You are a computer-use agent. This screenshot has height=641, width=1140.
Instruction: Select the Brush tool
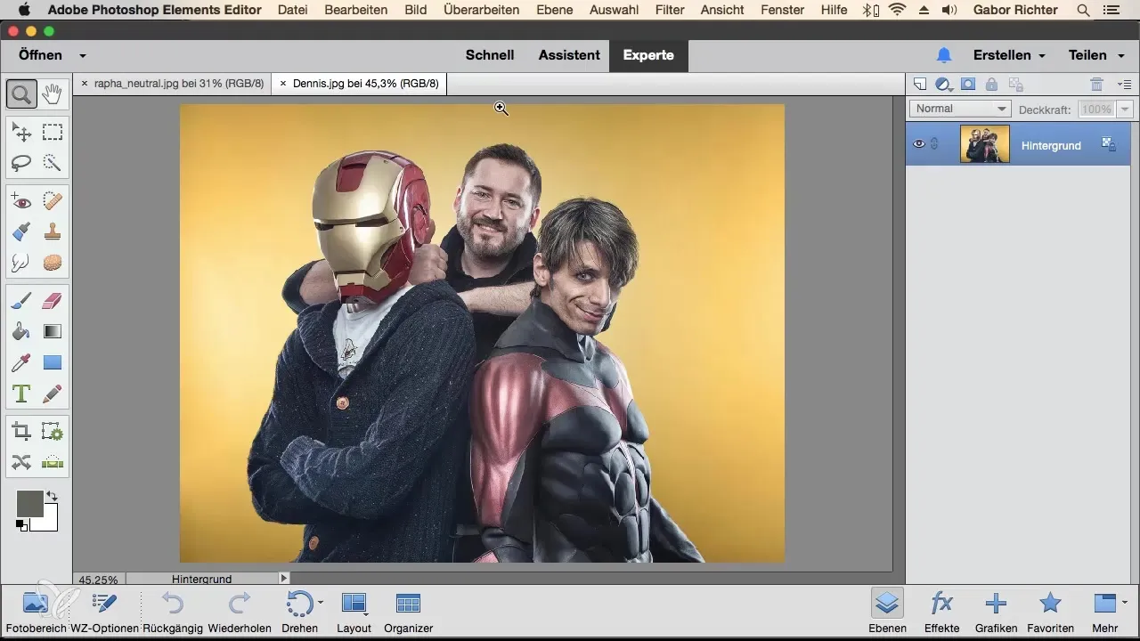tap(21, 302)
